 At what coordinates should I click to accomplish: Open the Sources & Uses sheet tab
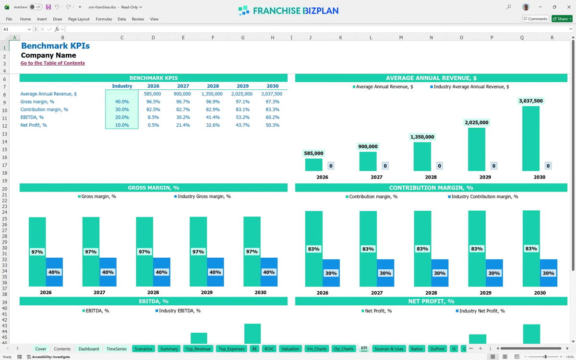click(389, 349)
